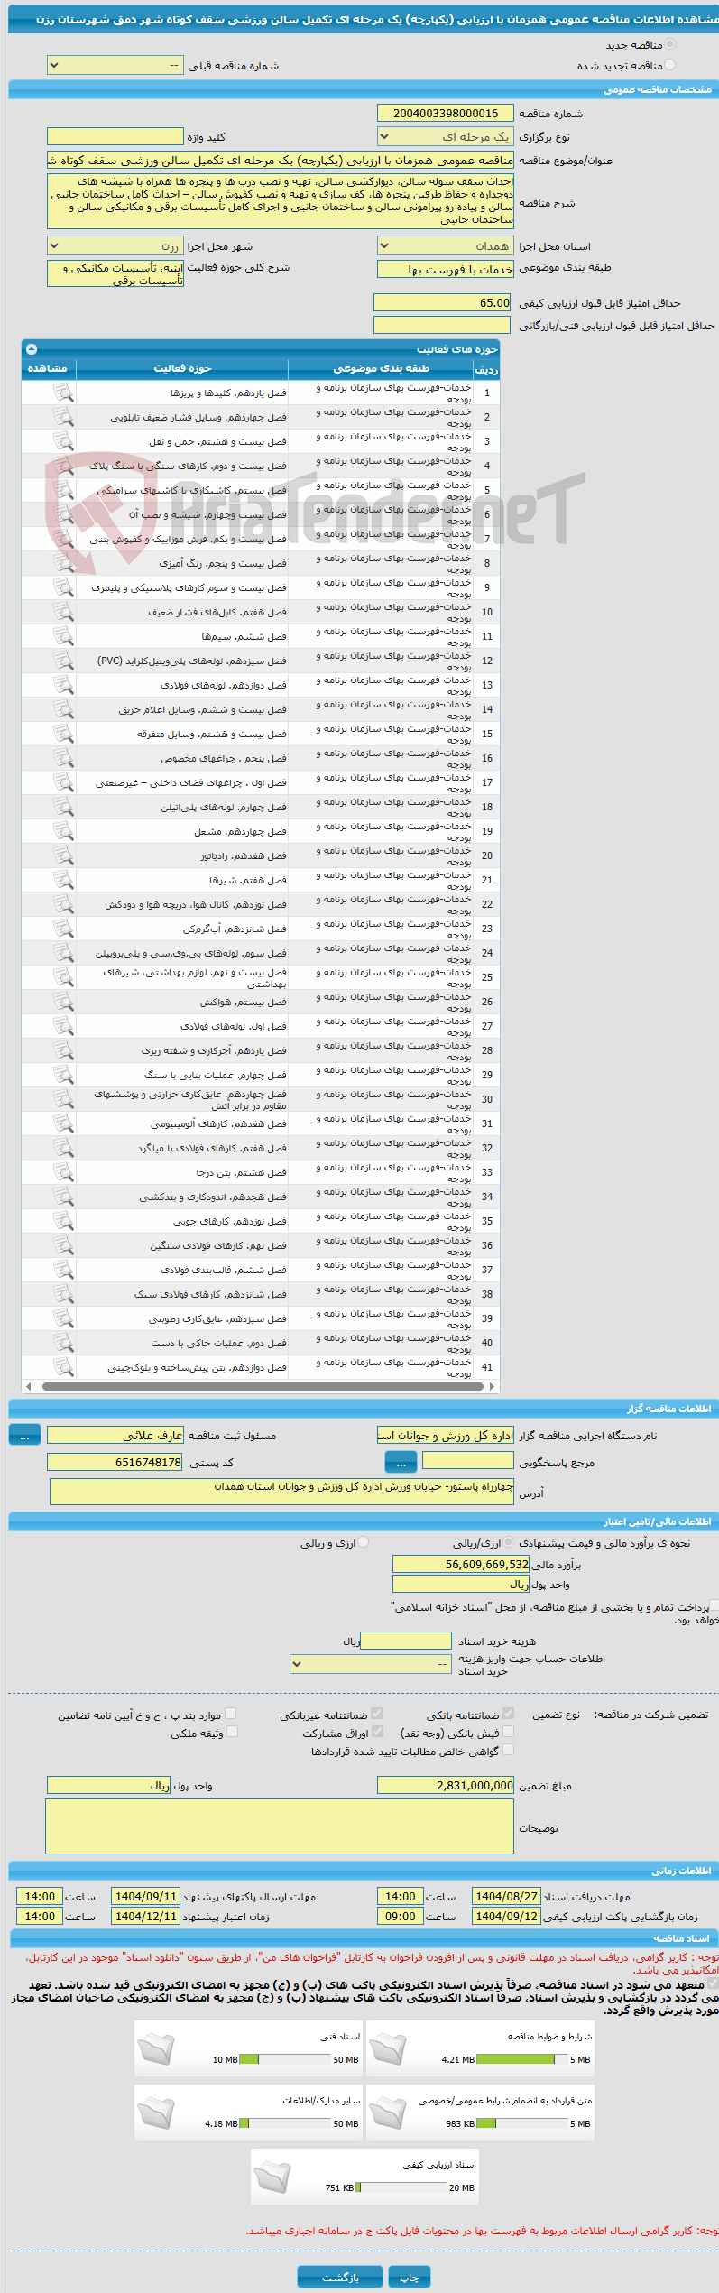Select the ارزی و ریالی radio option

[x=364, y=1542]
